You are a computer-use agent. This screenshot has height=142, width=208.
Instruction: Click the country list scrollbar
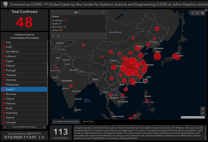(x=48, y=69)
